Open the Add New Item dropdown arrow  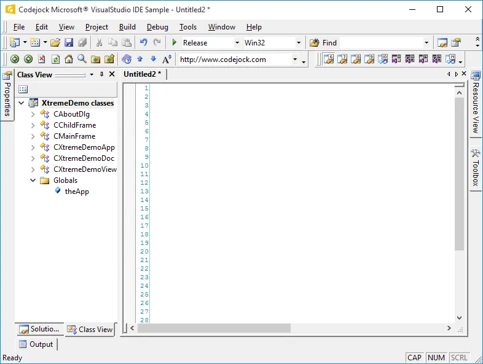(45, 42)
